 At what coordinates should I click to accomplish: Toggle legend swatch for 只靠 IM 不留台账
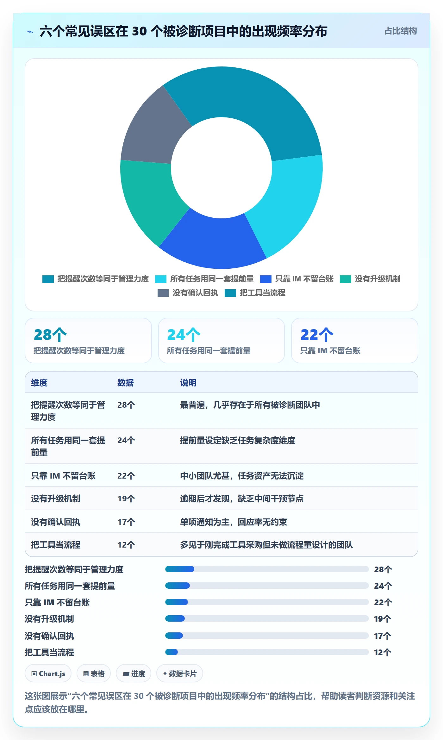point(266,279)
